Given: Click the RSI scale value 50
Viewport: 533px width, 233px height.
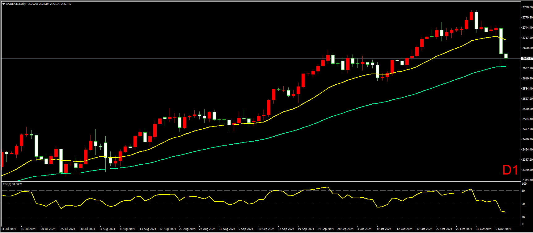Looking at the screenshot, I should tap(523, 204).
